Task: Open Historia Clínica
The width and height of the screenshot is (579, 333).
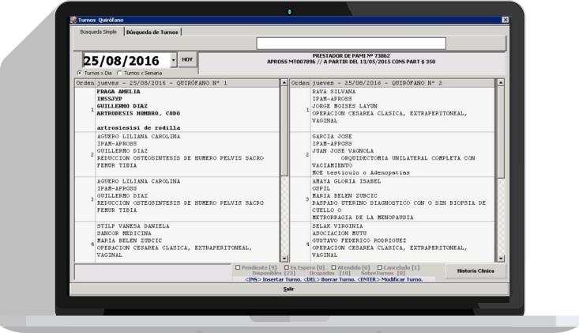Action: pos(476,271)
